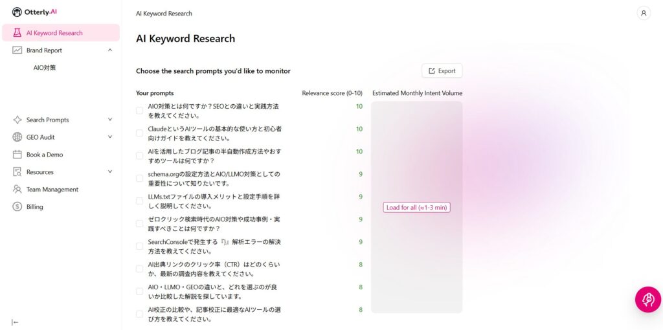
Task: Expand the Resources menu chevron
Action: click(109, 172)
